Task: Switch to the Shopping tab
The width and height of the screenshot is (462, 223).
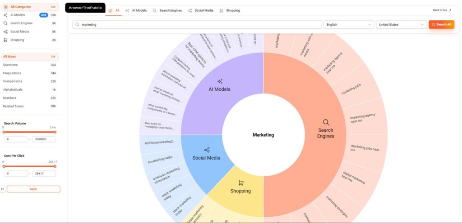Action: click(x=230, y=10)
